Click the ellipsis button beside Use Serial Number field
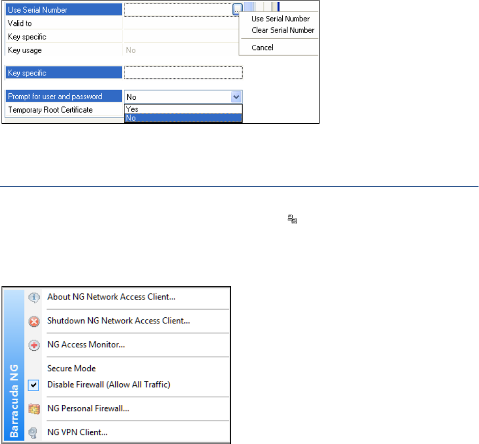 pyautogui.click(x=237, y=9)
